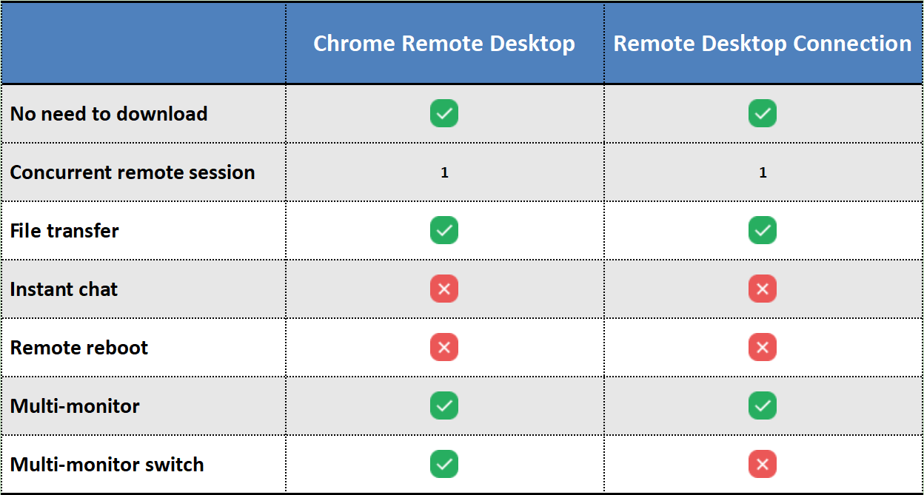Select the No need to download row label
This screenshot has height=495, width=924.
[x=109, y=114]
